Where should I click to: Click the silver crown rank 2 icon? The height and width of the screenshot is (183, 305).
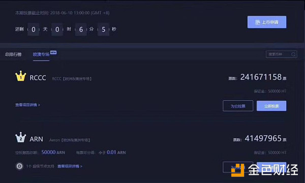tap(21, 137)
